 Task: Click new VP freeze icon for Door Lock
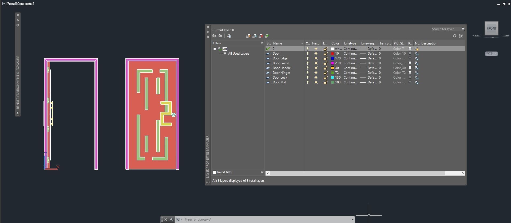point(417,78)
